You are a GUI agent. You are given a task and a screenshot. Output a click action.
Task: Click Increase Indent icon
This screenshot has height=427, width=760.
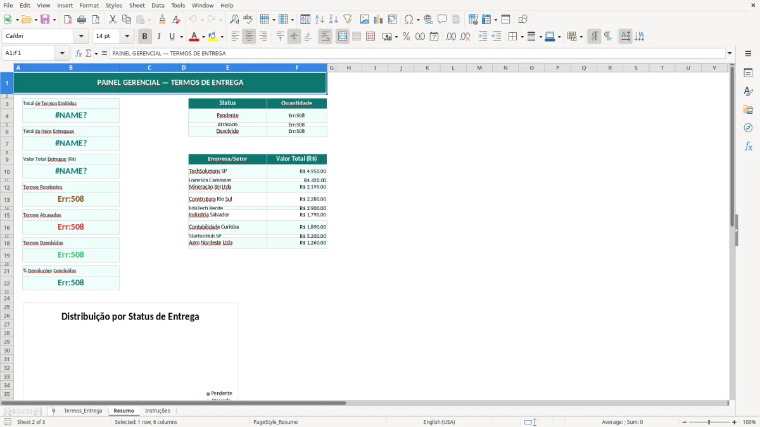(483, 37)
